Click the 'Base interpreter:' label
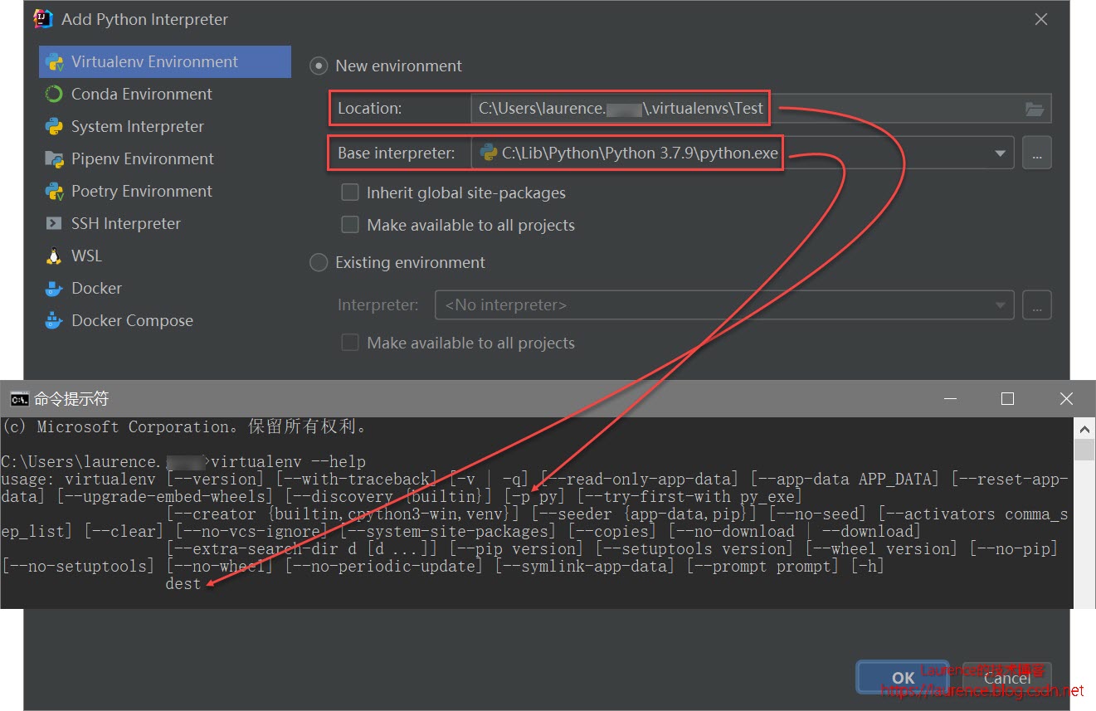Viewport: 1096px width, 711px height. click(397, 153)
